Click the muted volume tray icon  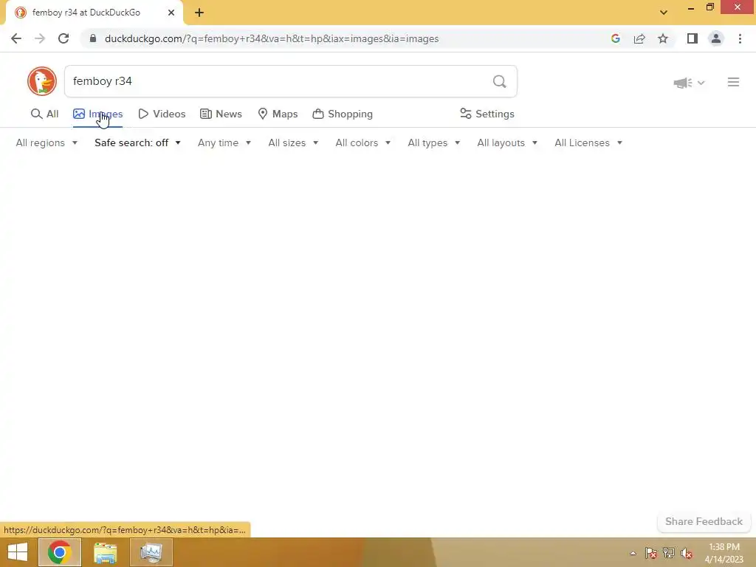coord(687,553)
